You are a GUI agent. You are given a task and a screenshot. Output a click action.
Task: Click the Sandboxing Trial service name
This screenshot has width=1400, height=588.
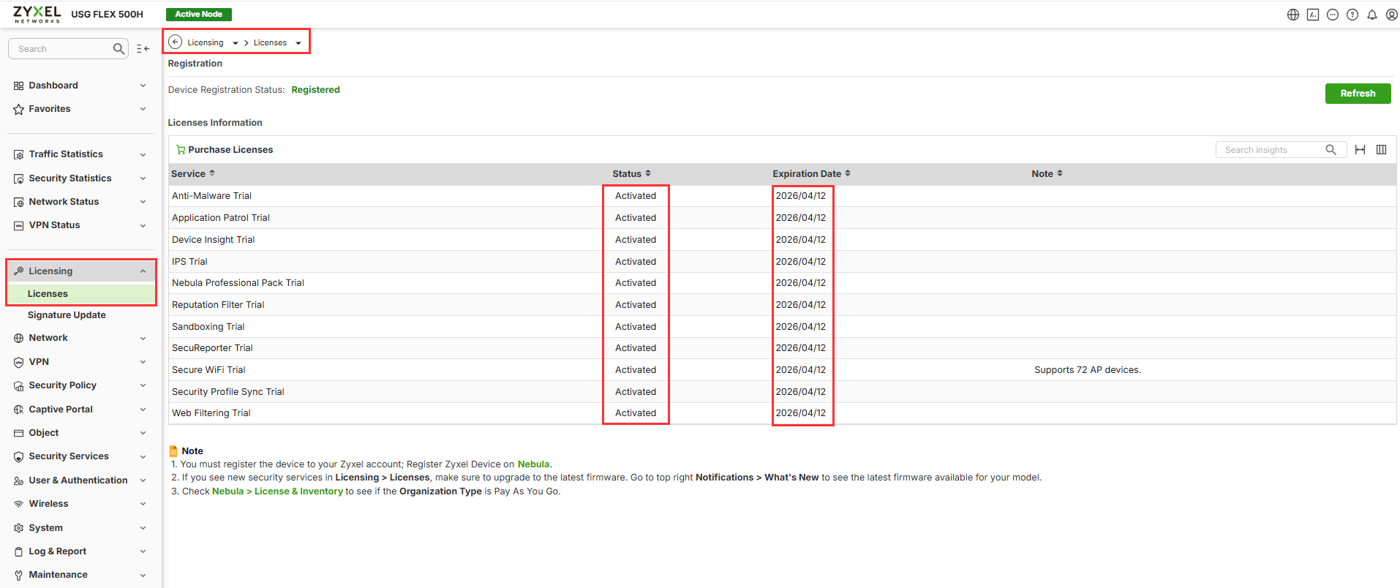click(208, 327)
